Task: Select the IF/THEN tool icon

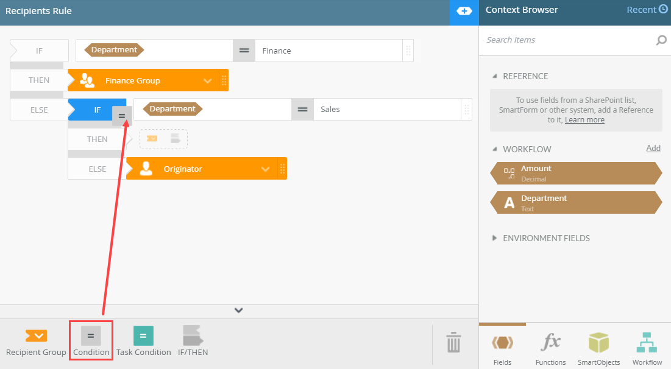Action: click(x=193, y=336)
